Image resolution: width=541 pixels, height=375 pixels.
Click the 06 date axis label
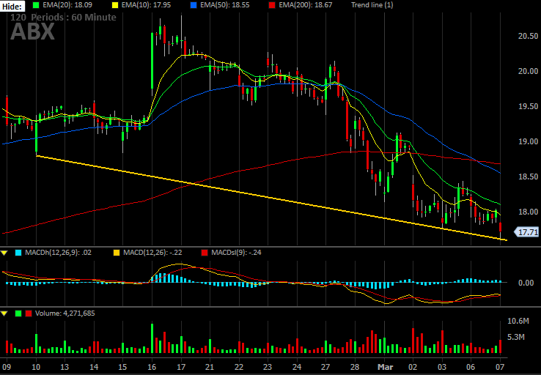471,366
